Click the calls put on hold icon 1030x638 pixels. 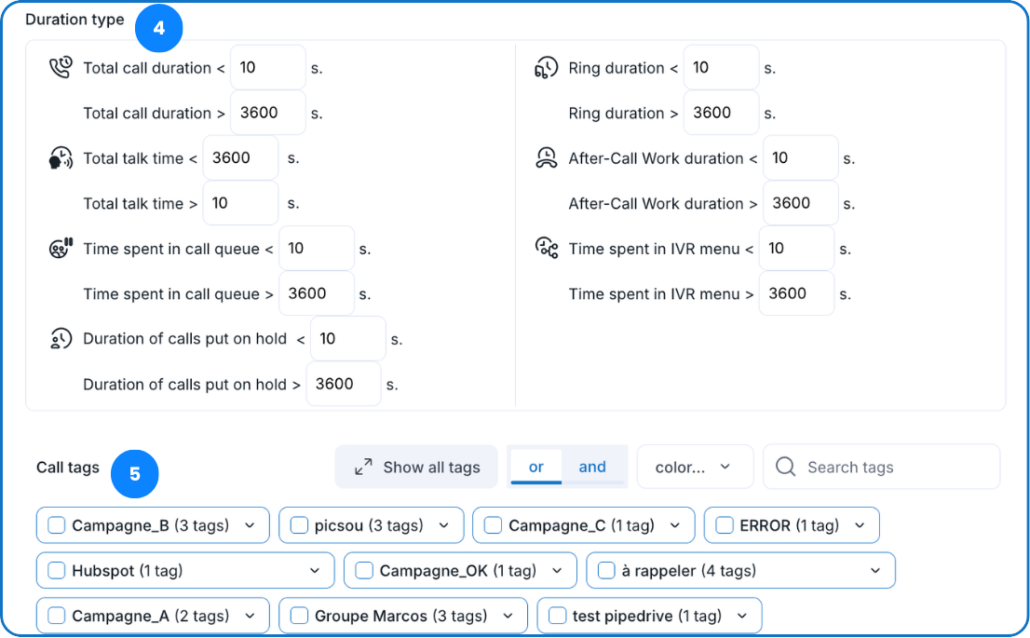pos(60,339)
